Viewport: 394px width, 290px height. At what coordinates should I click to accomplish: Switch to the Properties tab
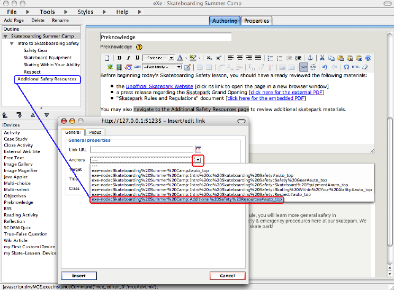[x=256, y=21]
